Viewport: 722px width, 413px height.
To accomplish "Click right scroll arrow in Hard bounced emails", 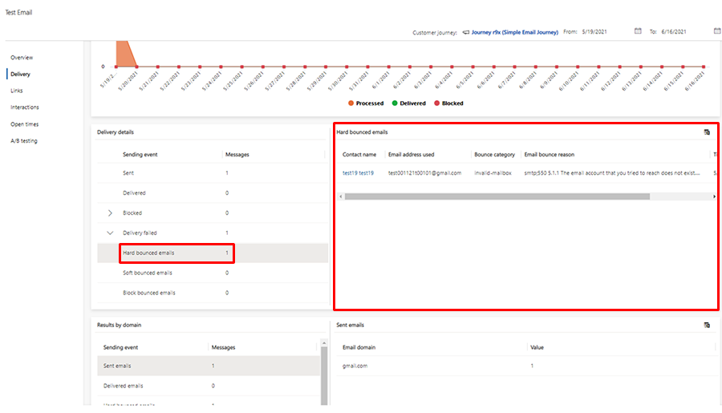I will 714,196.
